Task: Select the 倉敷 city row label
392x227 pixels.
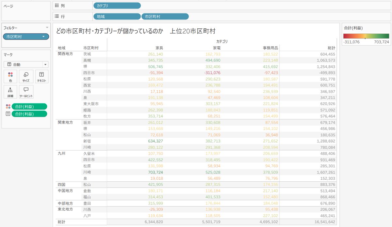Action: point(87,191)
